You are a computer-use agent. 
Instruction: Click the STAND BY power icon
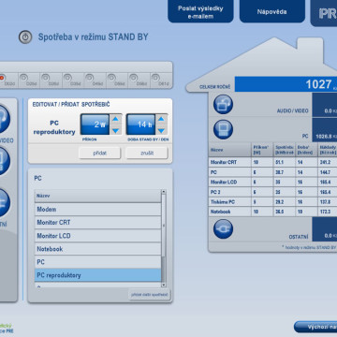point(25,37)
